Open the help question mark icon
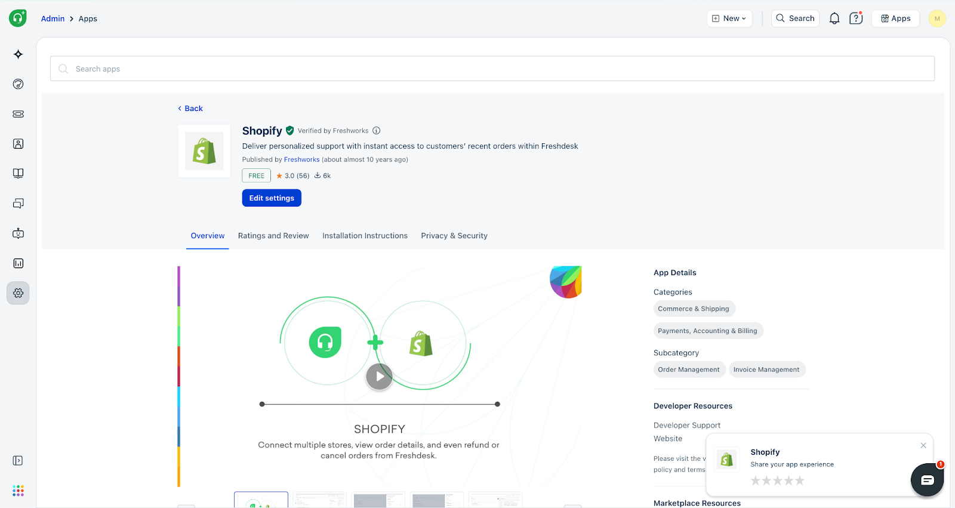The width and height of the screenshot is (955, 508). tap(856, 19)
